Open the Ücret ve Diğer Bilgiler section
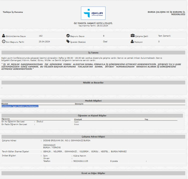The width and height of the screenshot is (188, 179). click(x=93, y=173)
